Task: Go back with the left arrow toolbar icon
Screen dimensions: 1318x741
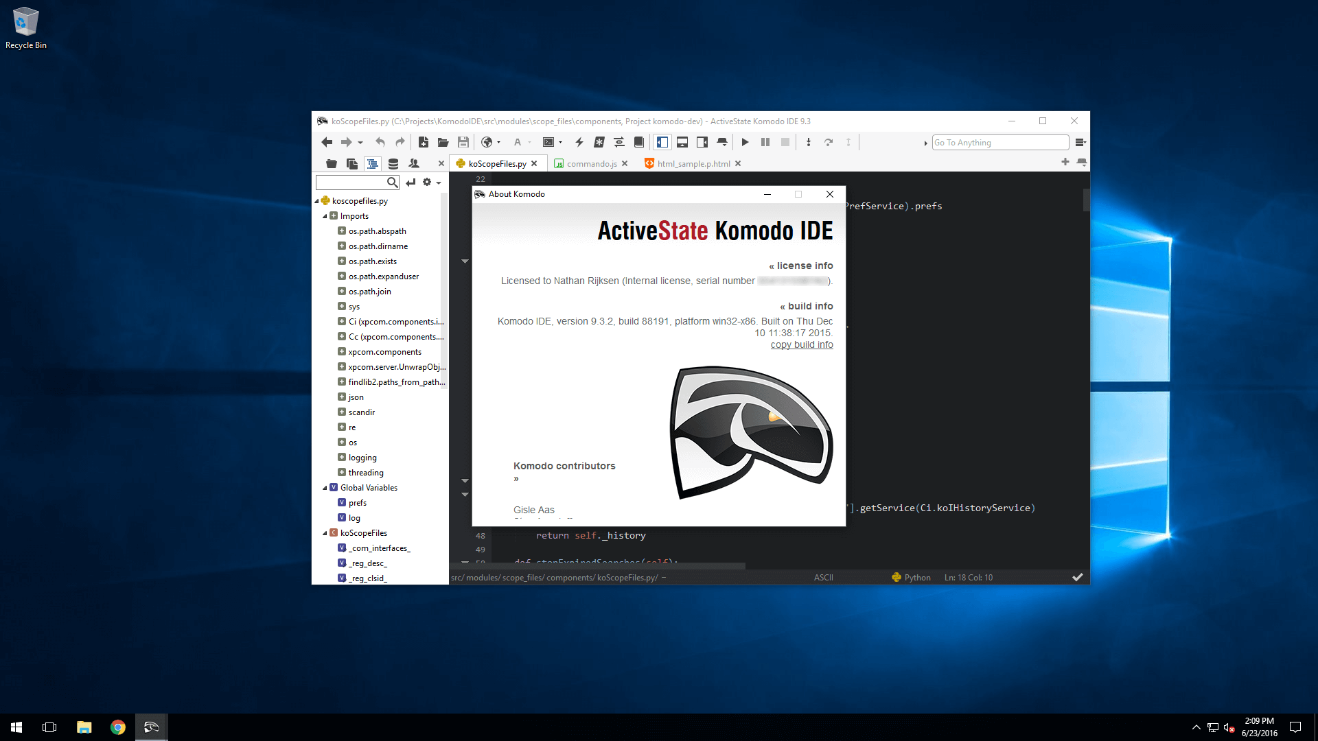Action: tap(327, 142)
